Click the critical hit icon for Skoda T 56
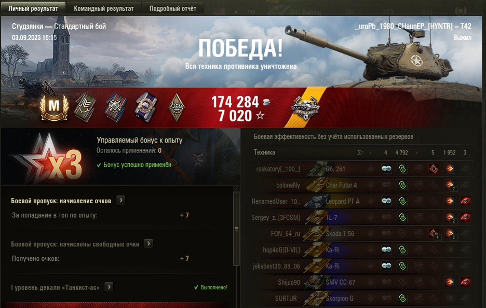The height and width of the screenshot is (308, 486). pos(434,233)
